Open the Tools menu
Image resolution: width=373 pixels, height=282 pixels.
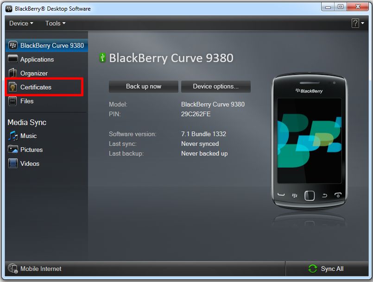tap(55, 23)
